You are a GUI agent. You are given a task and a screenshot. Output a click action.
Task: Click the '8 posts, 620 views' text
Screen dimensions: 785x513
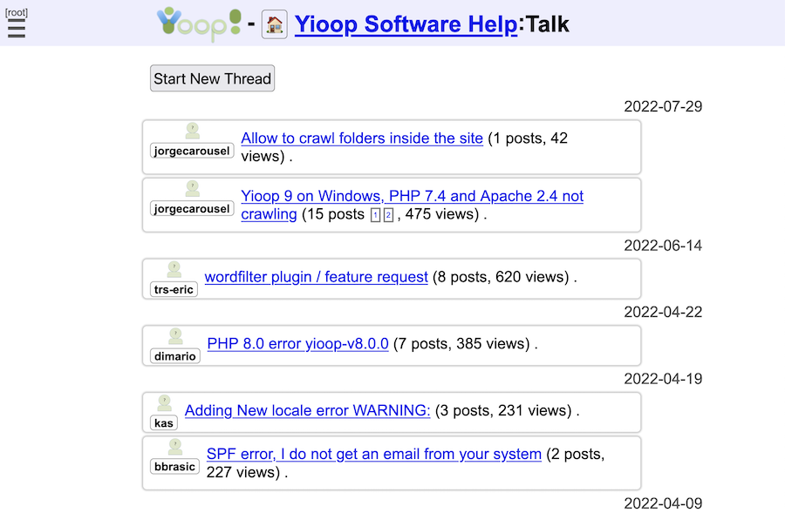pos(501,277)
